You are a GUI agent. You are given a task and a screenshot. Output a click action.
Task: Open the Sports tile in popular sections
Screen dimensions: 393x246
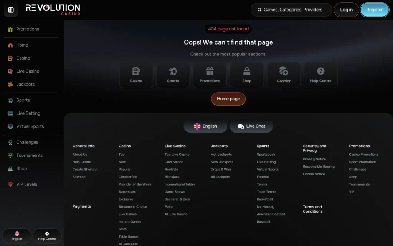coord(173,75)
